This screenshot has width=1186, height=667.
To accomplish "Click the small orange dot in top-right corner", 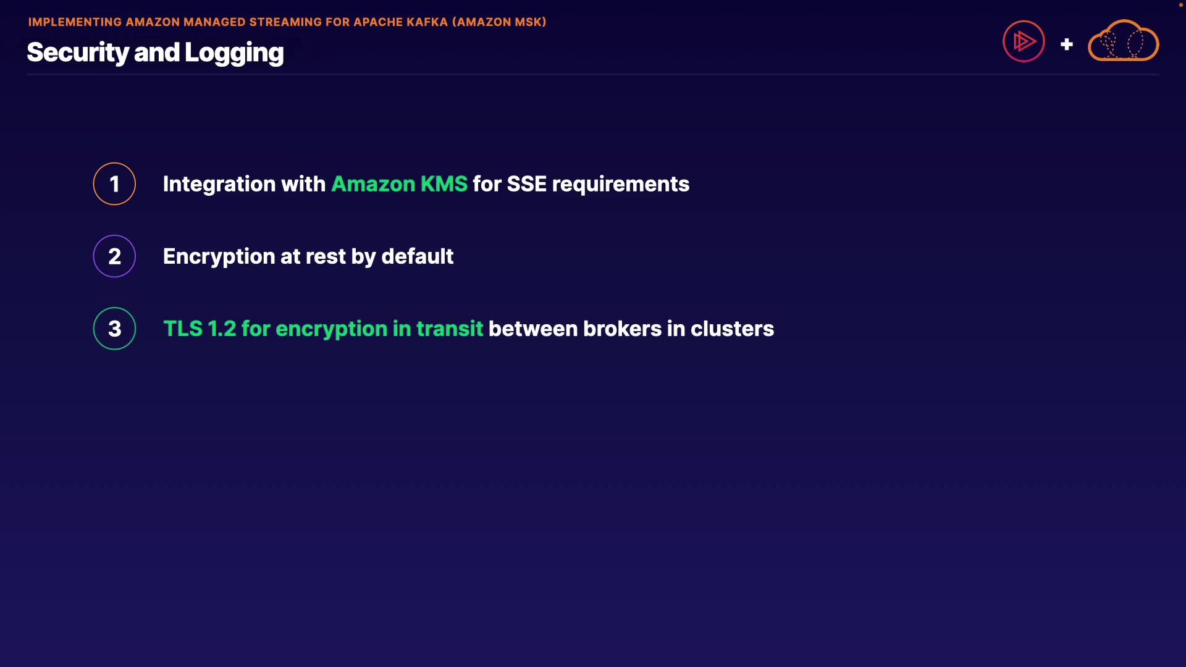I will tap(1180, 5).
